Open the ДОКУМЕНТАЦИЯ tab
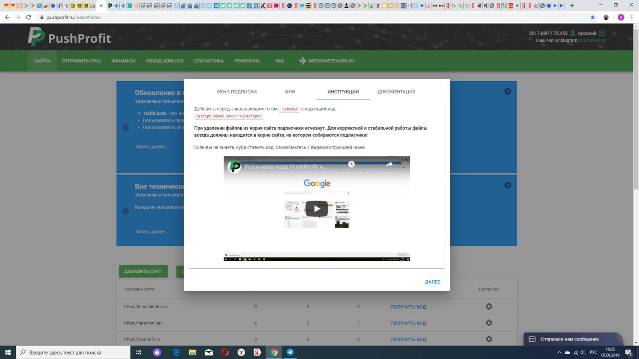 point(396,92)
